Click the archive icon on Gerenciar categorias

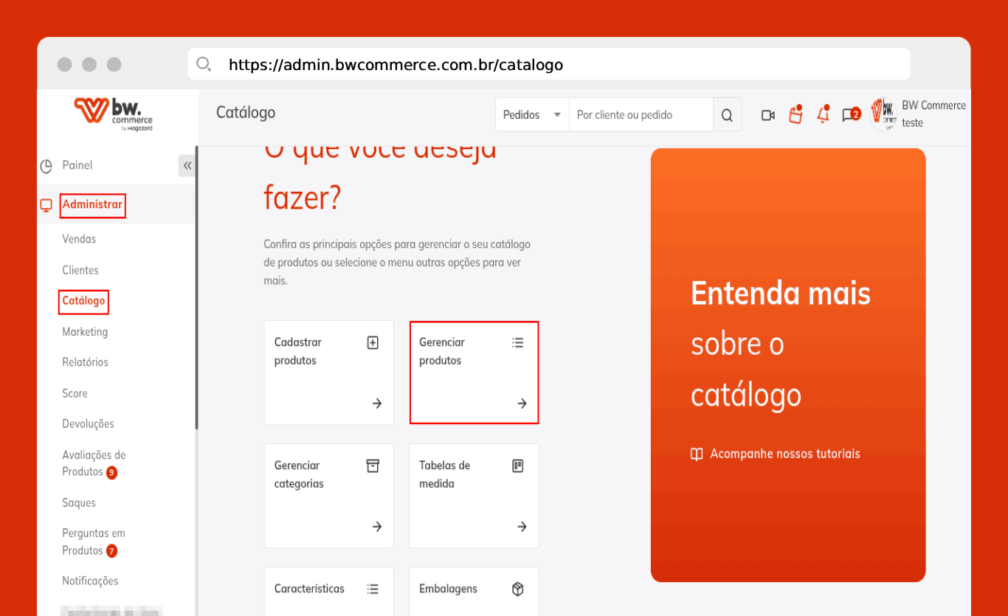[x=373, y=466]
